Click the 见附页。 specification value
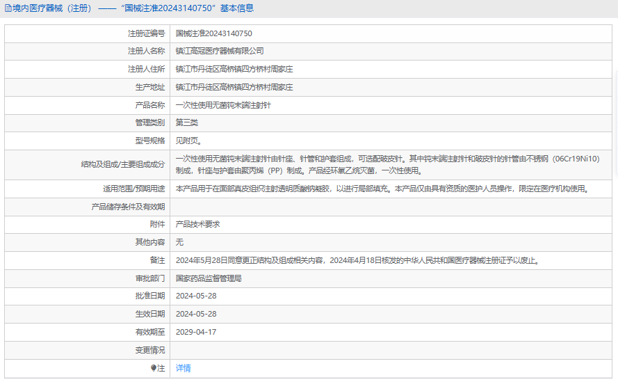 [189, 141]
